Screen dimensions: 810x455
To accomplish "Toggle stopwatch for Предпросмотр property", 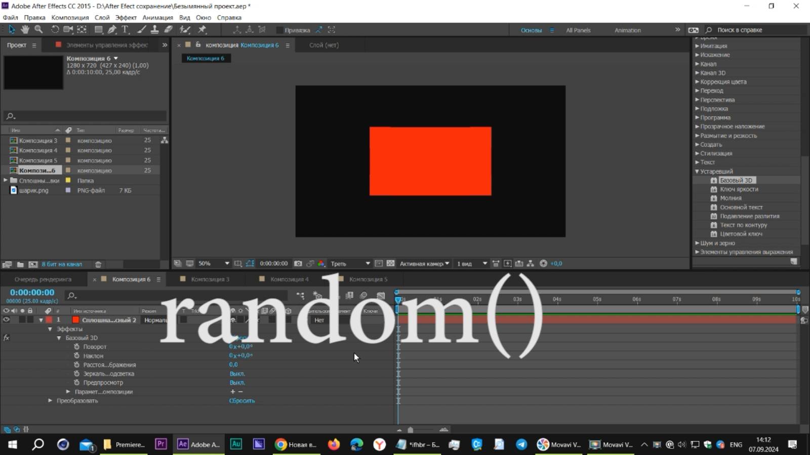I will click(76, 383).
